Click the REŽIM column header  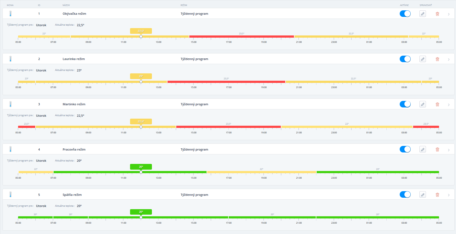(x=184, y=5)
